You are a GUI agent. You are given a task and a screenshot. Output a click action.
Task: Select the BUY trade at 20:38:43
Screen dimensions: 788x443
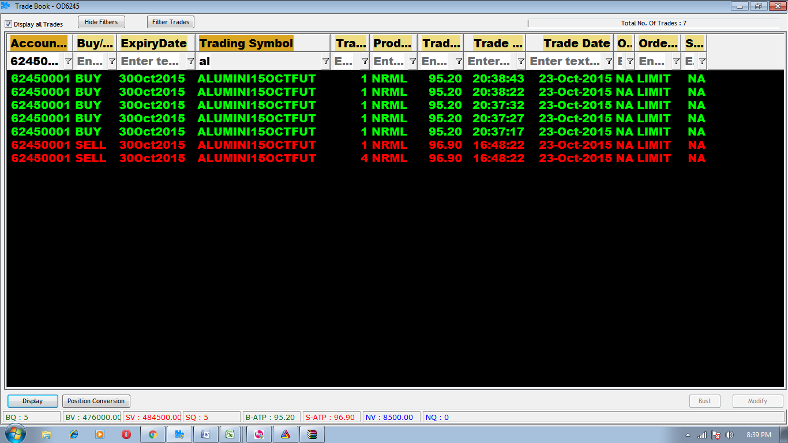pos(358,78)
